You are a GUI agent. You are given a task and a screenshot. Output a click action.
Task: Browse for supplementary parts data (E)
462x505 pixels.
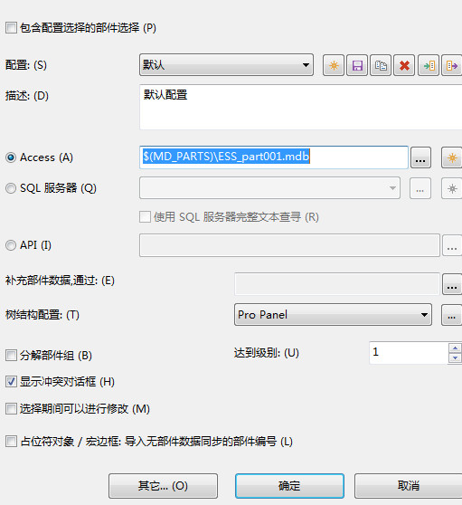tap(452, 284)
